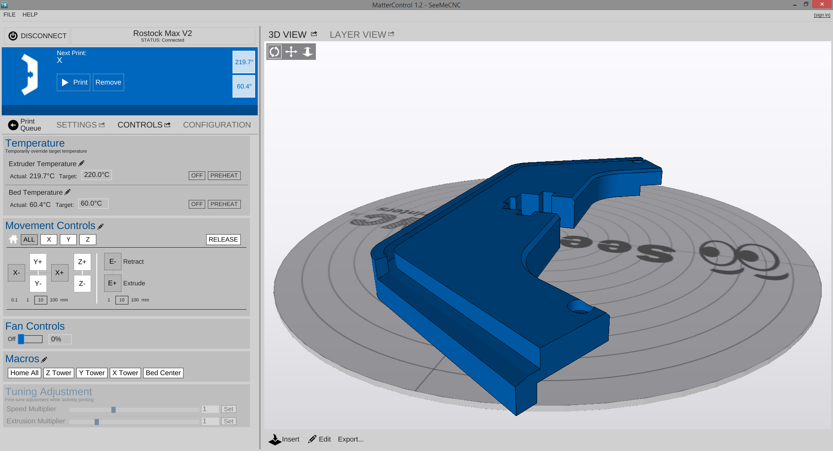Click the home icon in Movement Controls
Screen dimensions: 833x458
tap(13, 239)
